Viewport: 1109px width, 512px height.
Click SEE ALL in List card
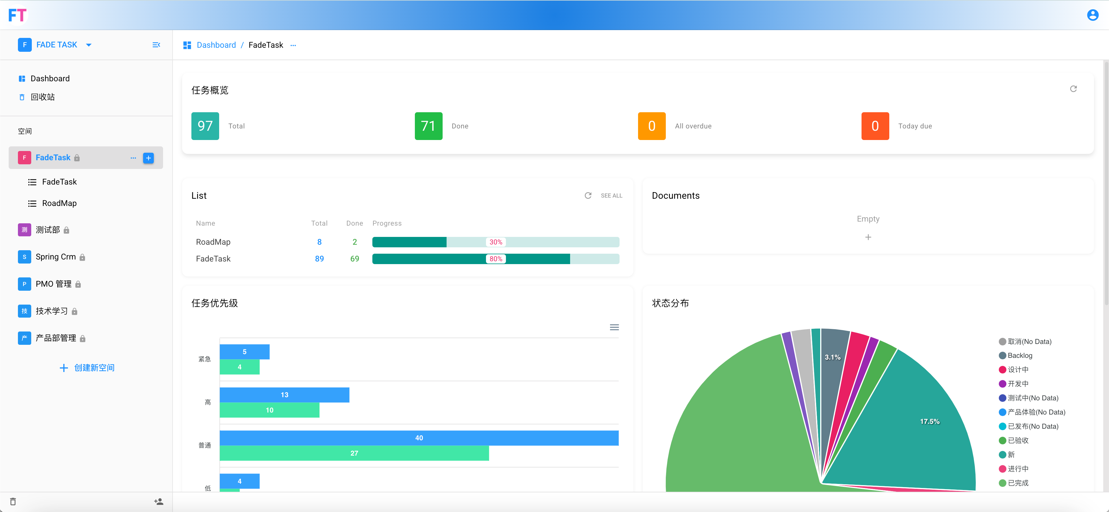(x=611, y=196)
